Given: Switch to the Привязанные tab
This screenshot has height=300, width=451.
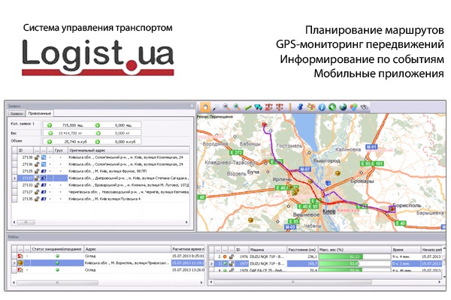Looking at the screenshot, I should click(40, 113).
